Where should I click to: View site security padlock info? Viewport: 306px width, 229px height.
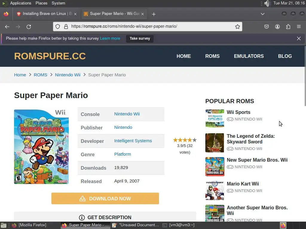click(66, 27)
